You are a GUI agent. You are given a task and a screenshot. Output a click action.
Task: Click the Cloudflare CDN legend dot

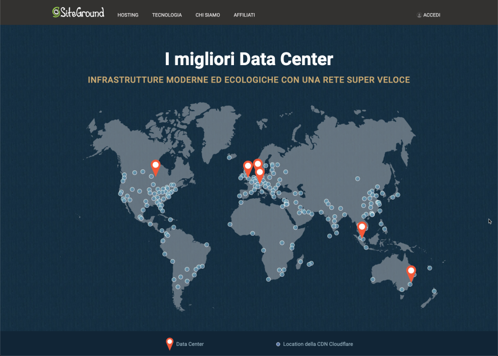[278, 344]
